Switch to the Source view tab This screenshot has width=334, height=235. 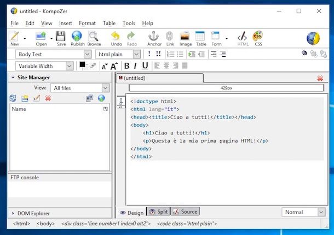(x=185, y=211)
